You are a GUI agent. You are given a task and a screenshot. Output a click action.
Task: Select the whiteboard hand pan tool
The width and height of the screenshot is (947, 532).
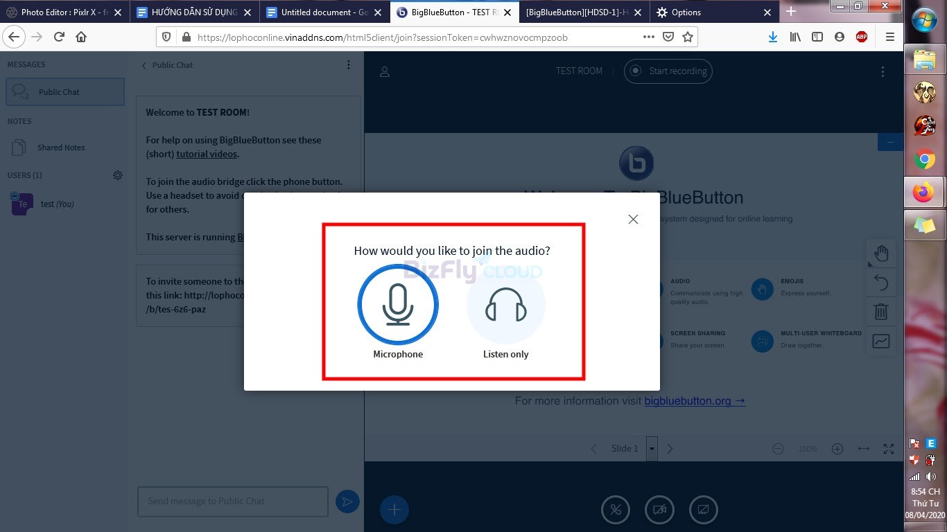881,253
